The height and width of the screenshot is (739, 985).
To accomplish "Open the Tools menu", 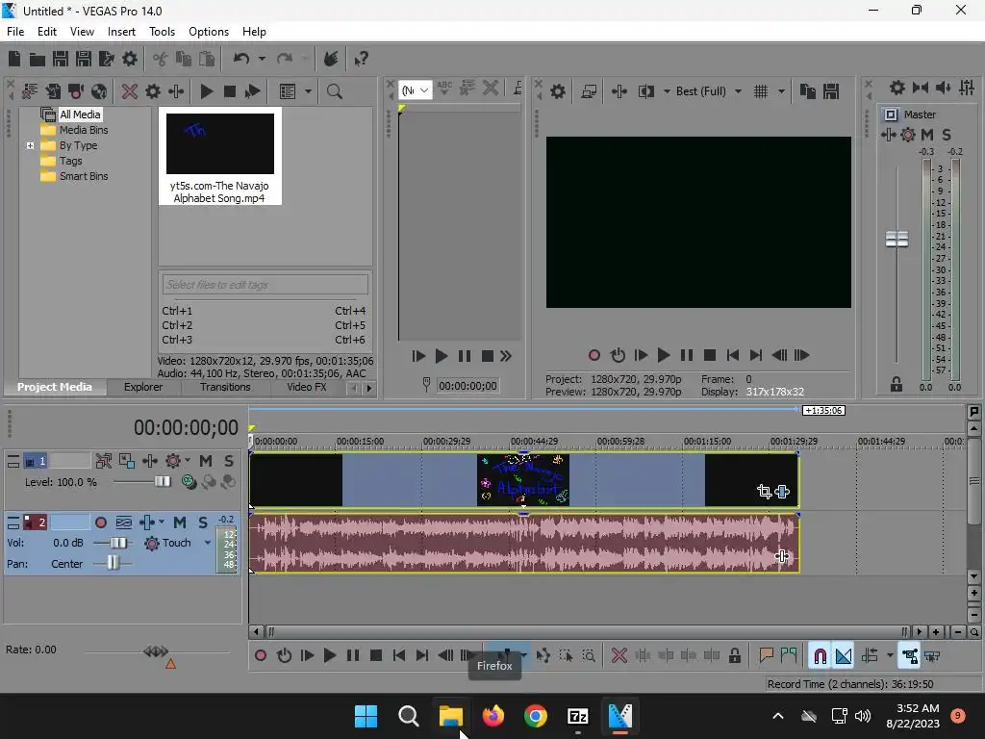I will point(162,32).
